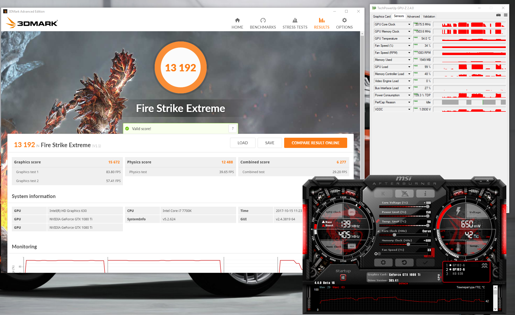Viewport: 515px width, 315px height.
Task: Click the help question mark beside Valid score
Action: click(x=233, y=129)
